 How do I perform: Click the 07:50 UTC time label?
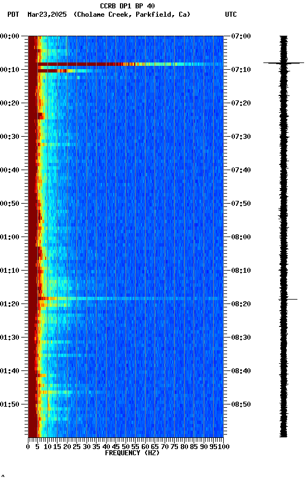(241, 204)
